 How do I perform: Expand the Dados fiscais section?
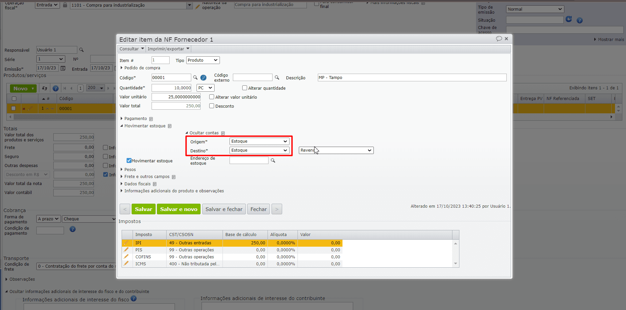[x=137, y=184]
